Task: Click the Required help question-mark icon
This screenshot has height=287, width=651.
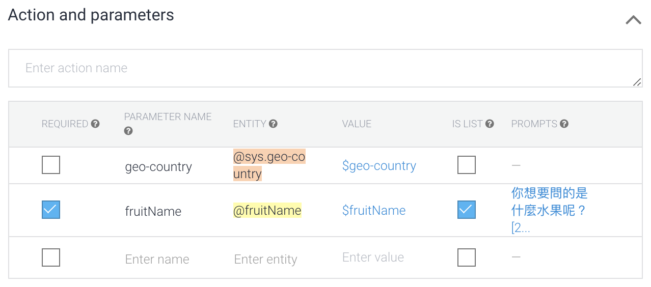Action: pos(95,124)
